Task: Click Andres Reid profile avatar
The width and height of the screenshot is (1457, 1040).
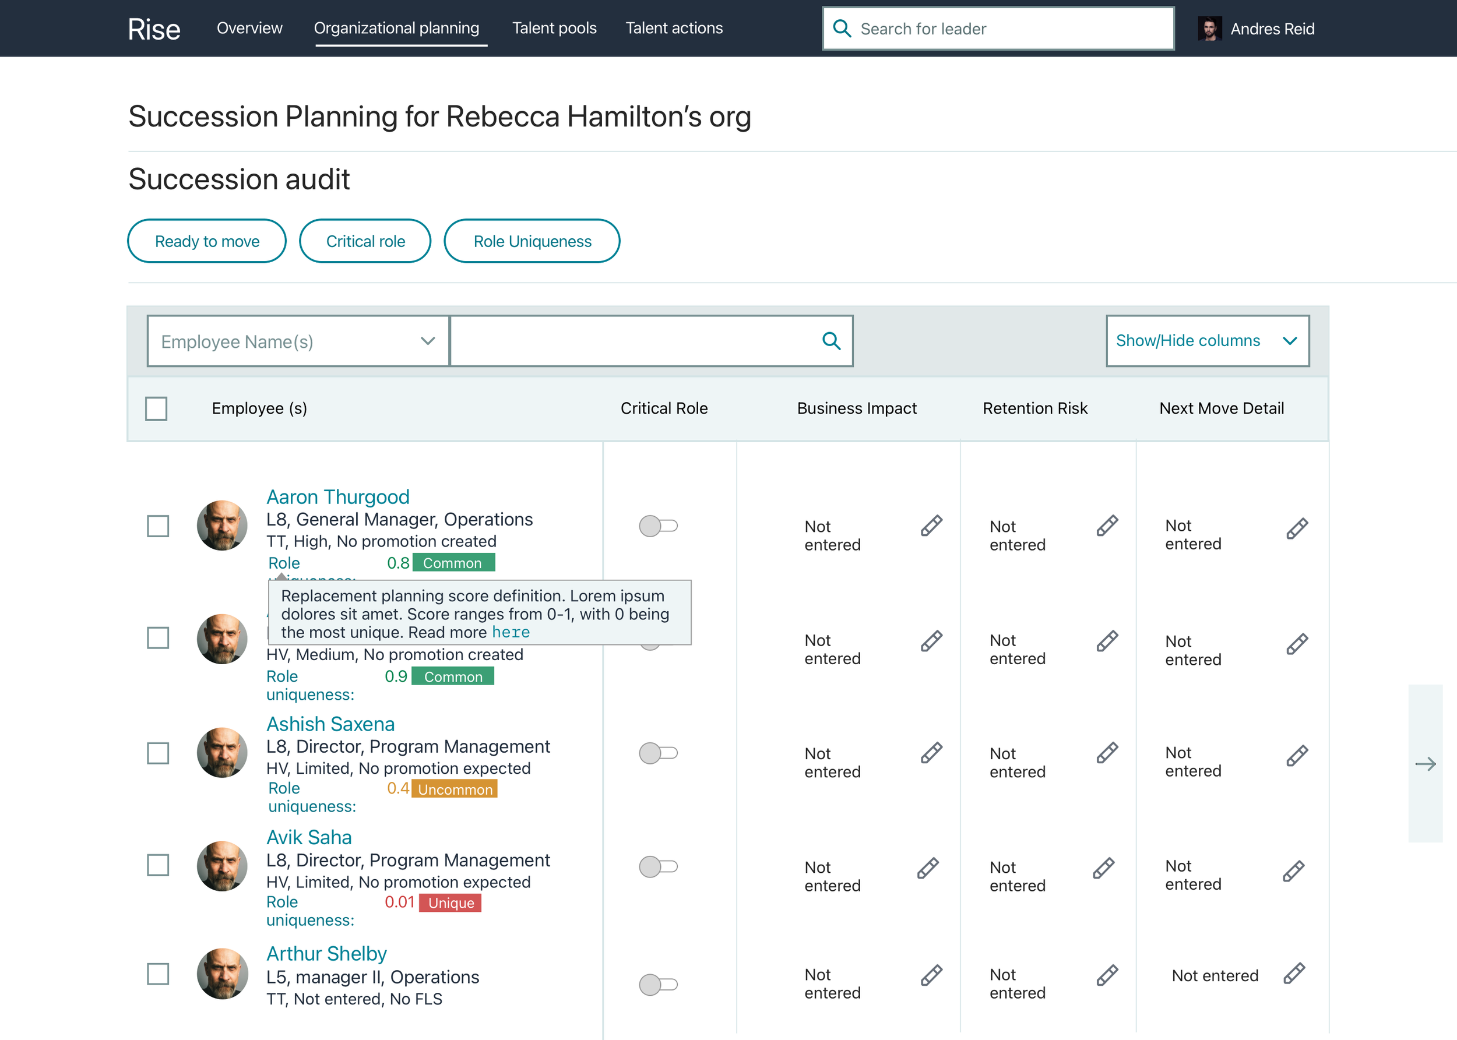Action: [x=1209, y=29]
